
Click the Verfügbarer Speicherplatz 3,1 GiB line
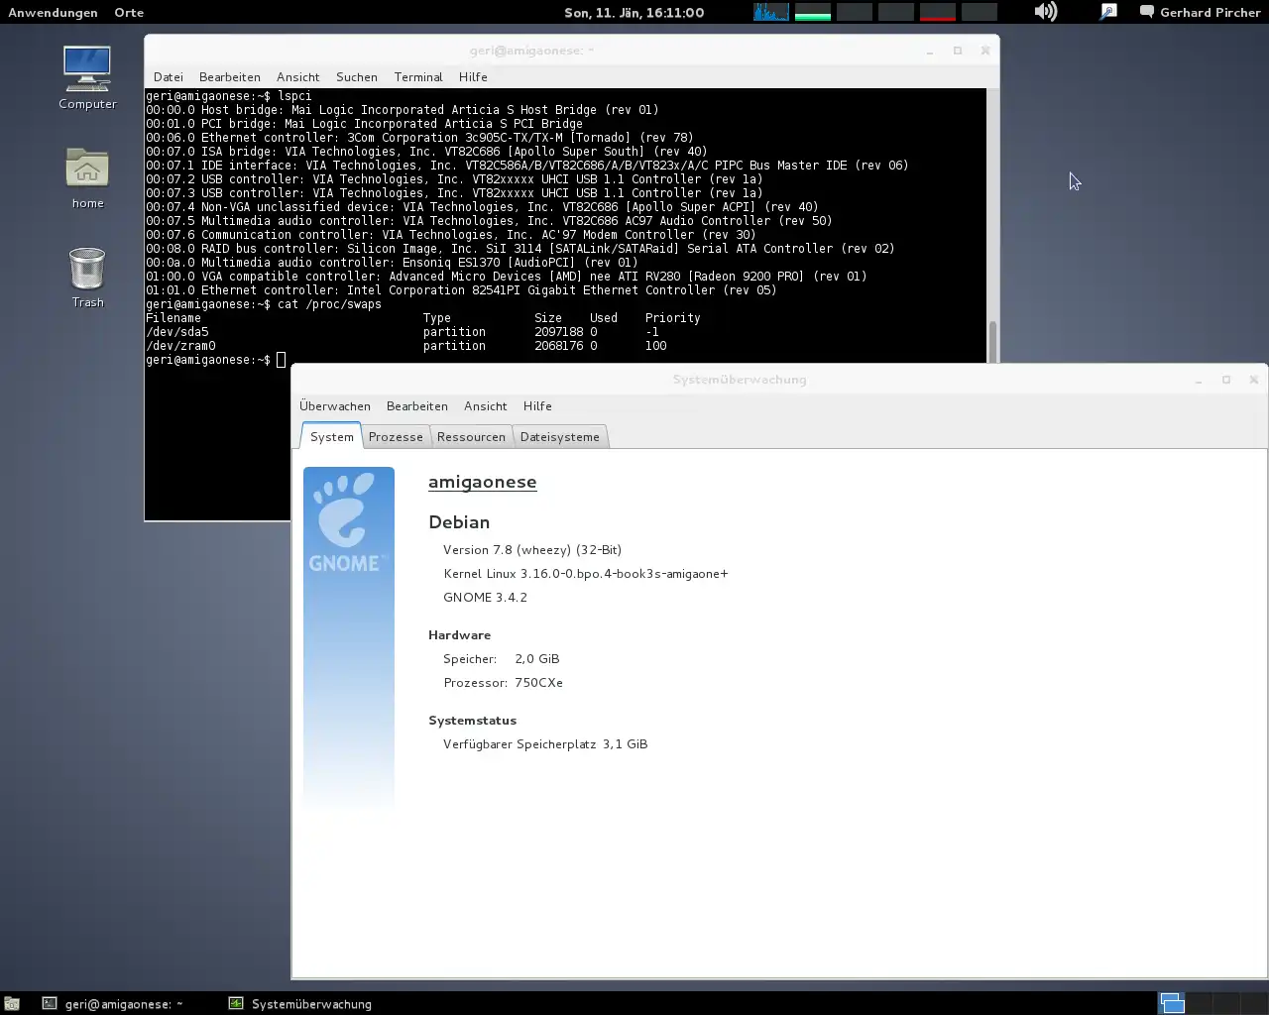(545, 743)
